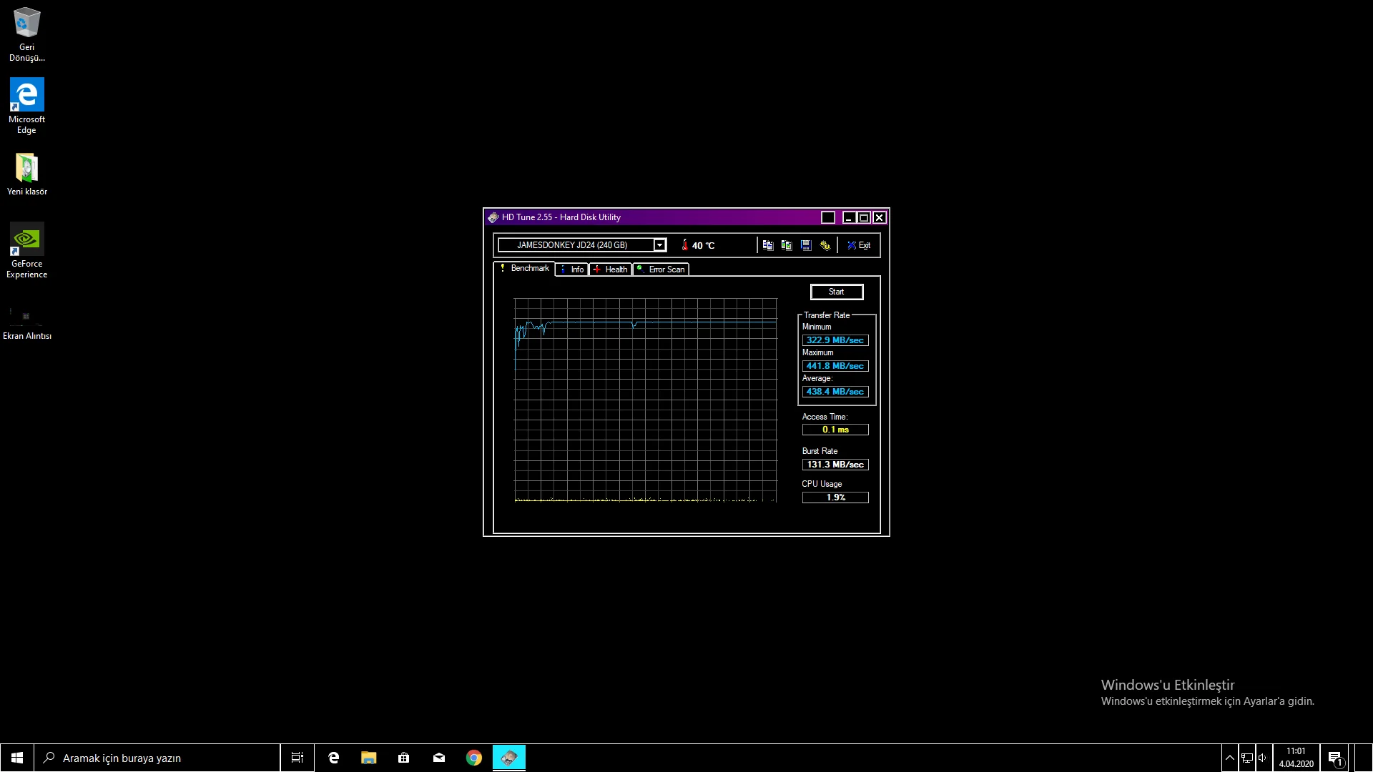Switch to the Info tab
Viewport: 1373px width, 772px height.
pyautogui.click(x=572, y=269)
